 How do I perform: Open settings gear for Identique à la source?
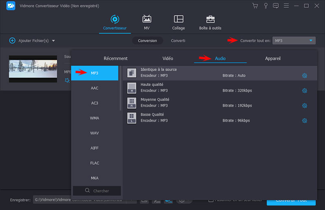[x=304, y=76]
